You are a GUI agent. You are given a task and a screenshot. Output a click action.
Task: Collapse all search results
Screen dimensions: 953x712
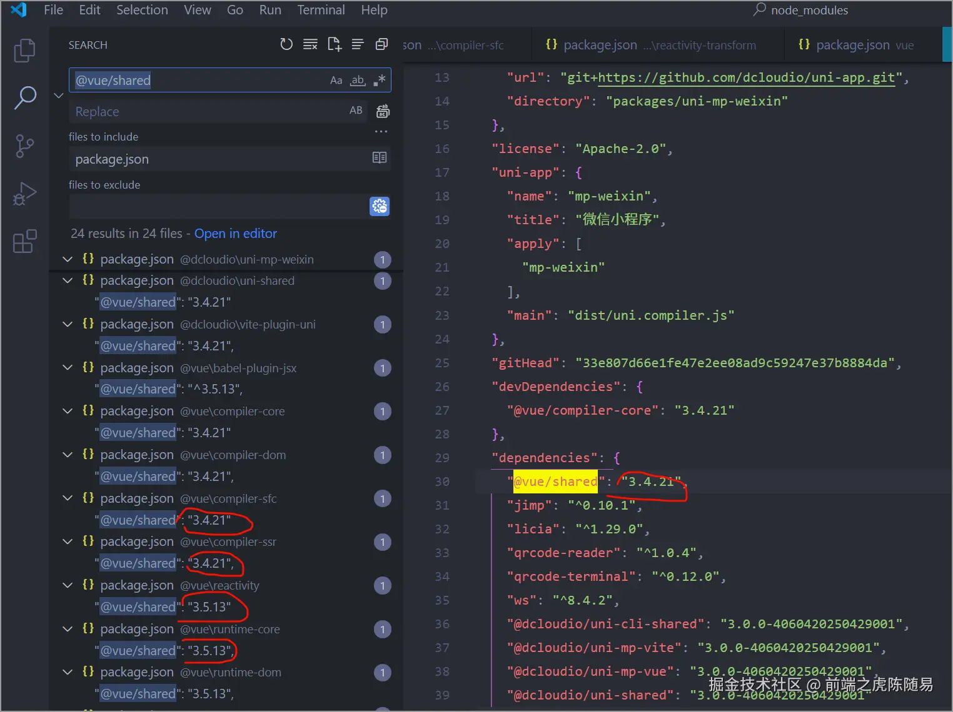coord(381,44)
